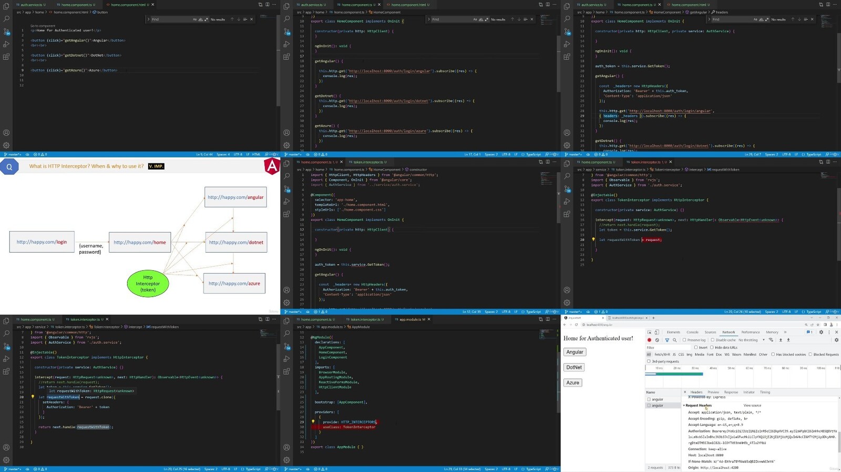The image size is (841, 472).
Task: Clear the network log with the ban icon
Action: pyautogui.click(x=657, y=340)
